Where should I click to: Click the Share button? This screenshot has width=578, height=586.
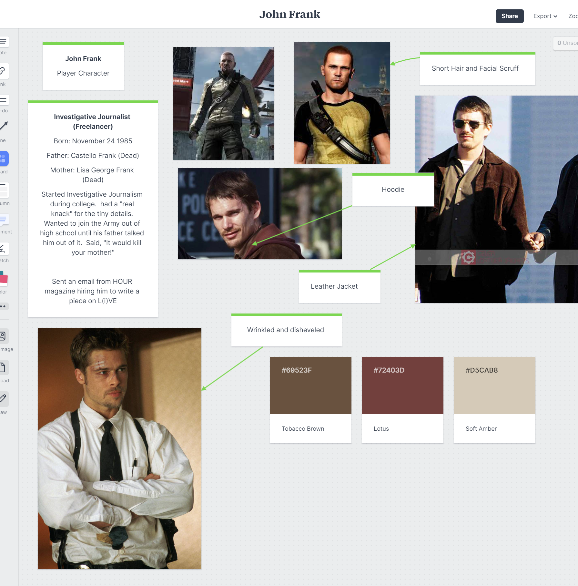click(x=509, y=16)
